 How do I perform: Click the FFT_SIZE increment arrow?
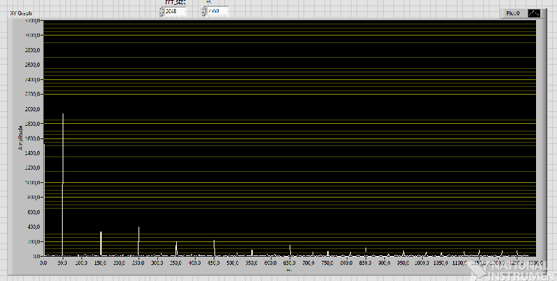(x=162, y=8)
